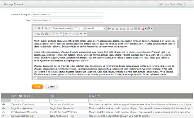The image size is (194, 118).
Task: Align text right in editor
Action: tap(121, 29)
